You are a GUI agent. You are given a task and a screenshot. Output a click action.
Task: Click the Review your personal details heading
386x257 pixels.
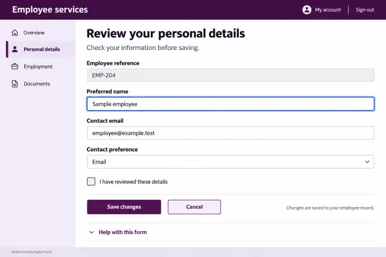pos(166,34)
